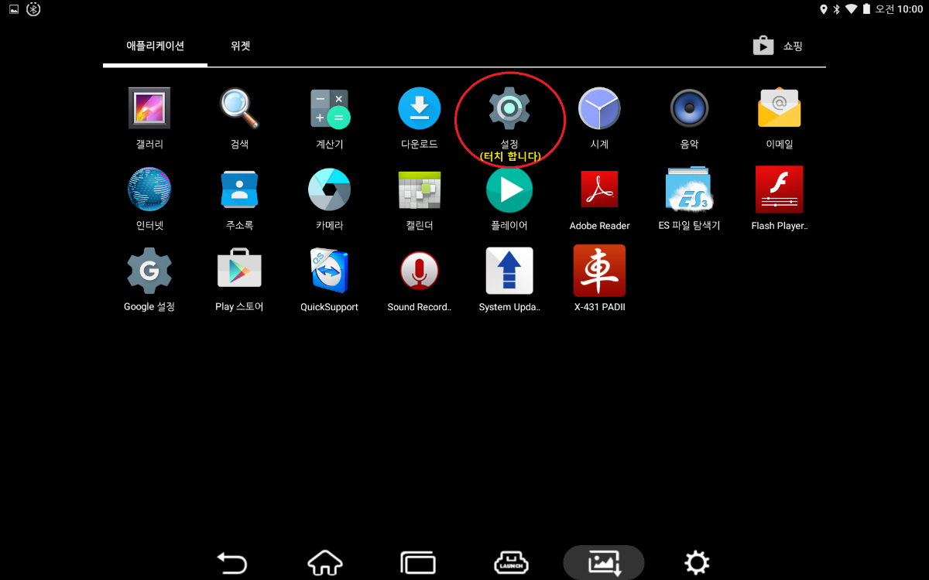Open the 계산기 calculator app
This screenshot has height=580, width=929.
click(329, 108)
